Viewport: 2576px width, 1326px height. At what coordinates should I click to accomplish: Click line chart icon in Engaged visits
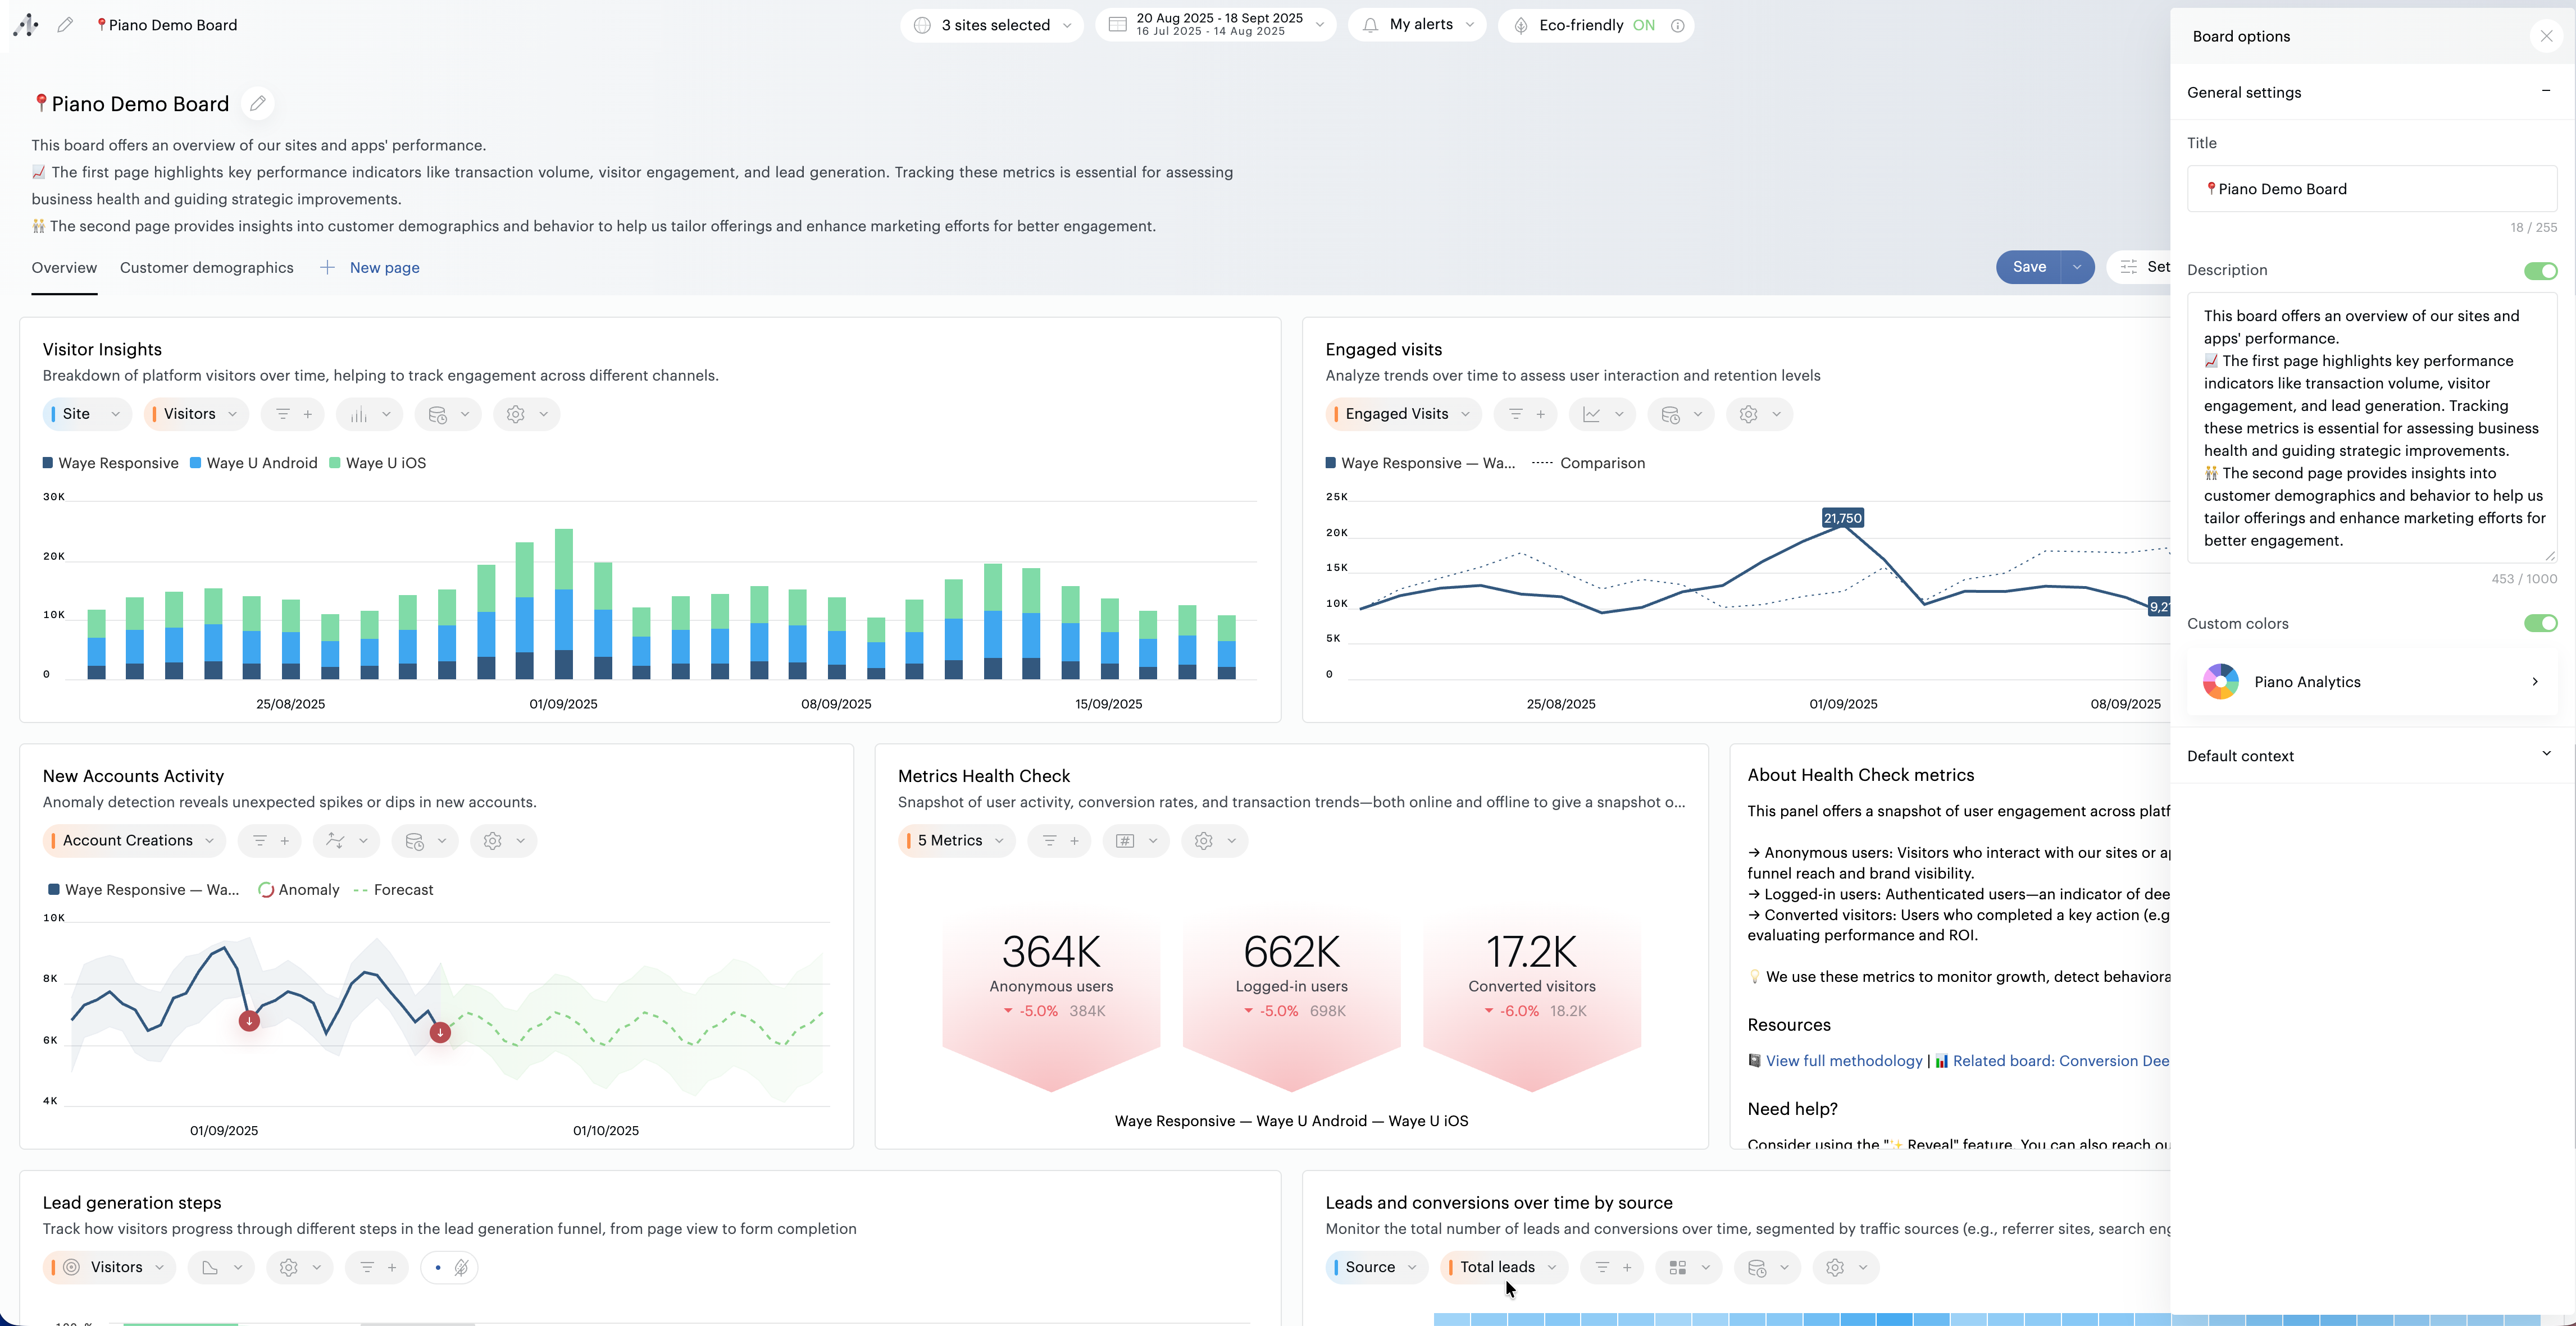[x=1591, y=414]
